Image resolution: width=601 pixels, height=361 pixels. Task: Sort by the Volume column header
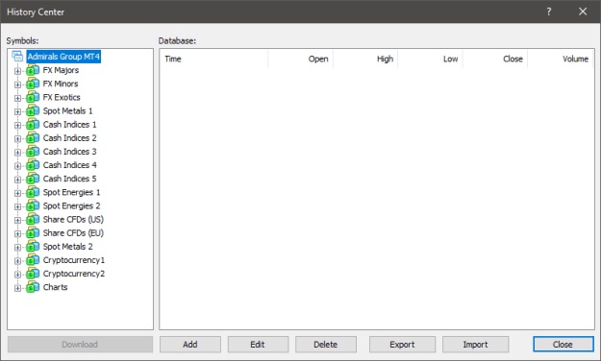561,59
